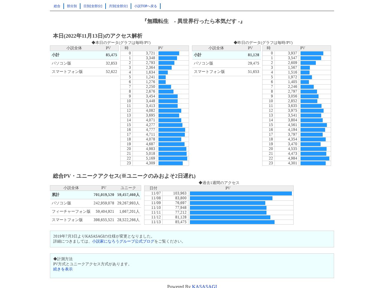The height and width of the screenshot is (288, 384).
Task: Click today's hour 21 PV value 5,018
Action: pyautogui.click(x=150, y=154)
